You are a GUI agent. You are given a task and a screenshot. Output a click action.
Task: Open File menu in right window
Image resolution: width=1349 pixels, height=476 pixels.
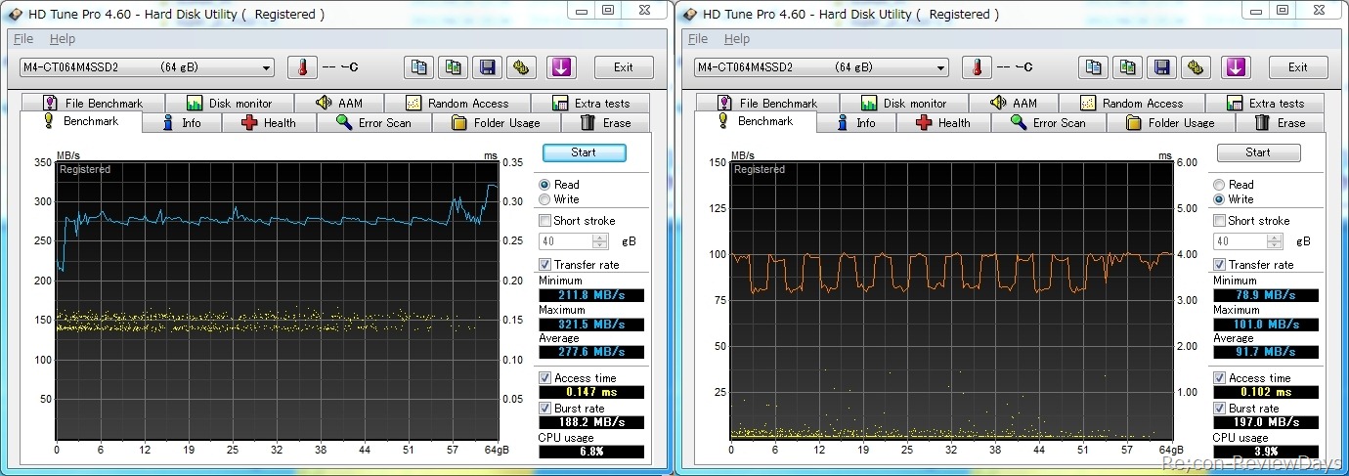[698, 39]
